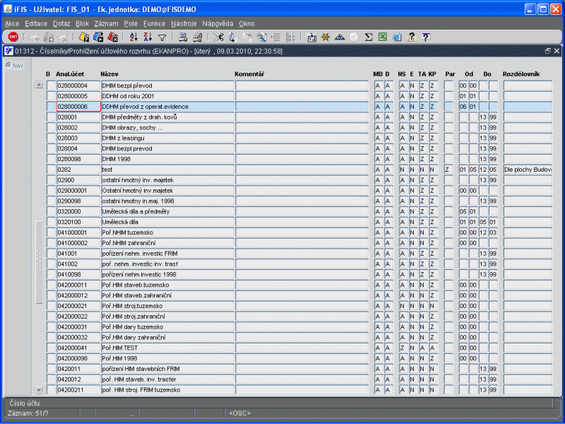Screen dimensions: 565x424
Task: Tick the D checkbox for row 028001
Action: [x=51, y=117]
